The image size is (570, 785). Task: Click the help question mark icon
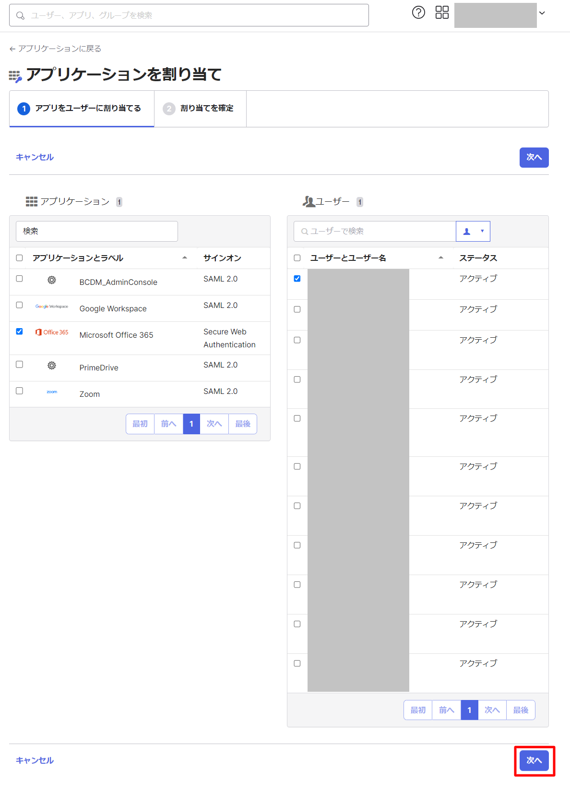[x=418, y=12]
